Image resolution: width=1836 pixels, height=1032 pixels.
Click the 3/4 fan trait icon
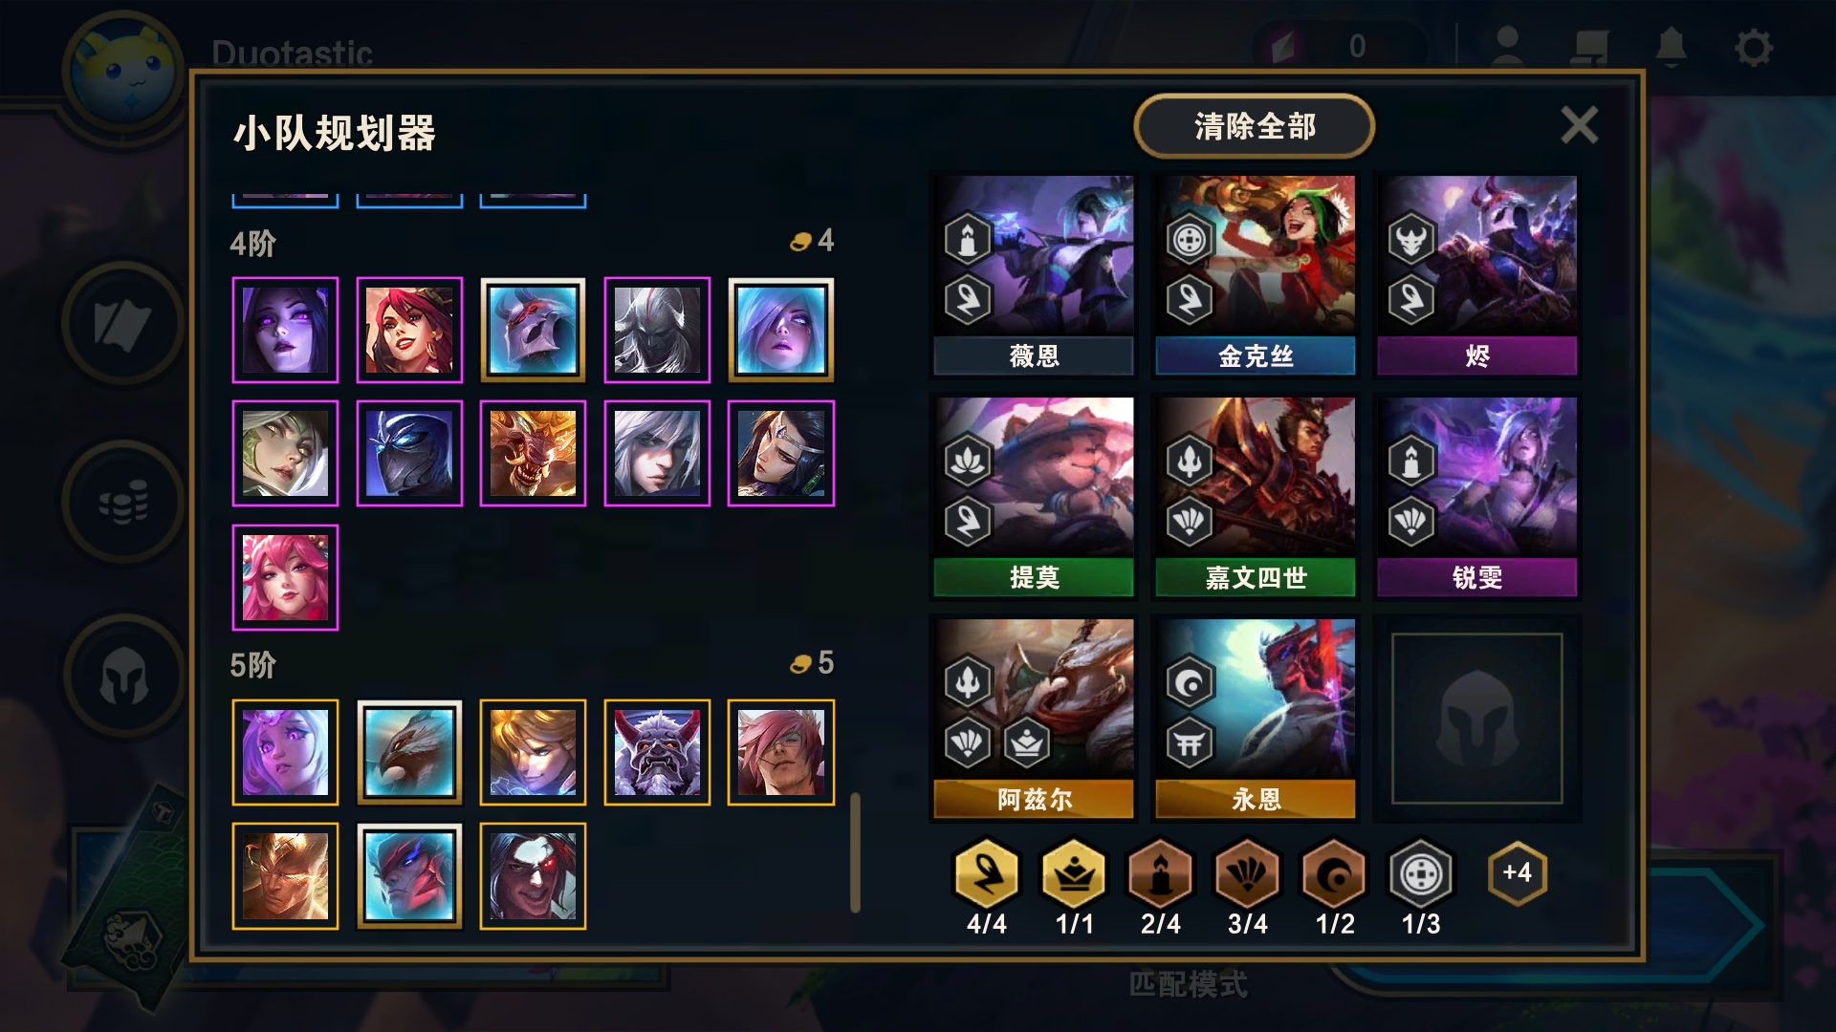coord(1247,873)
